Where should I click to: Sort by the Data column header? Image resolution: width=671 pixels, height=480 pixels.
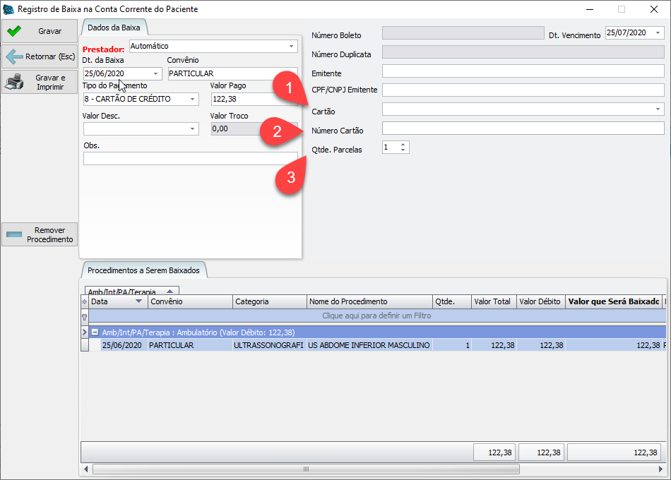click(117, 301)
